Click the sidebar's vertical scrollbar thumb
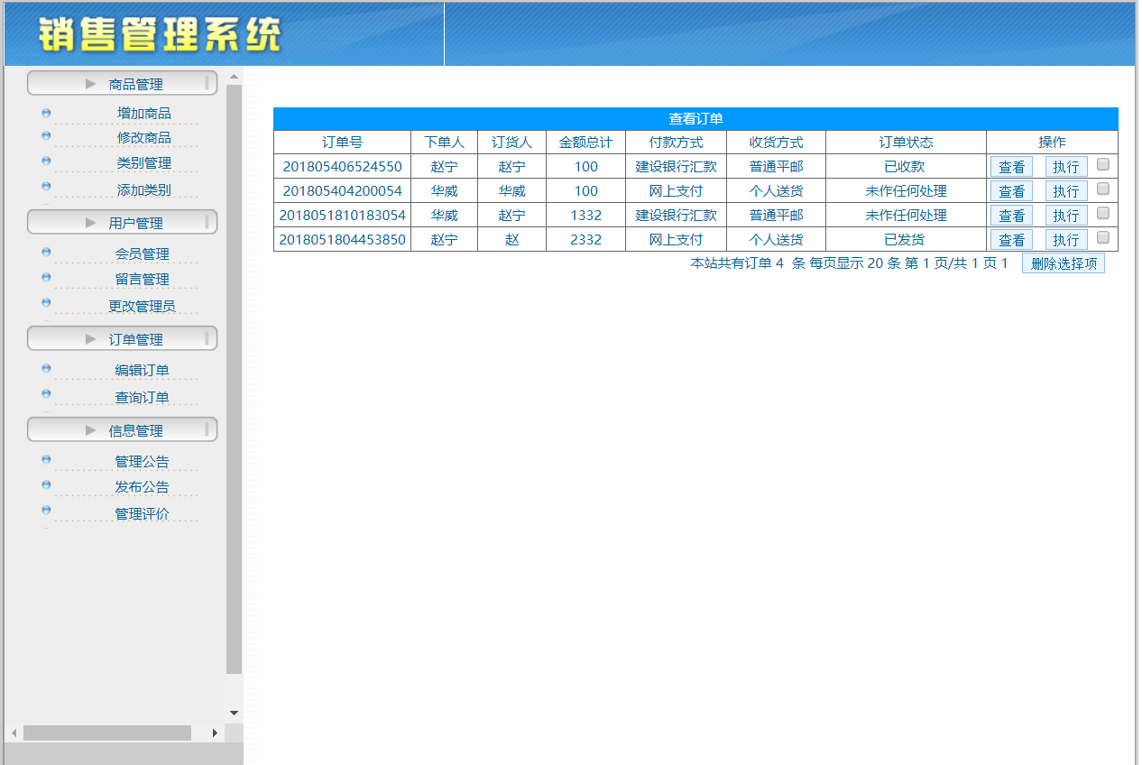Image resolution: width=1142 pixels, height=765 pixels. click(x=234, y=379)
